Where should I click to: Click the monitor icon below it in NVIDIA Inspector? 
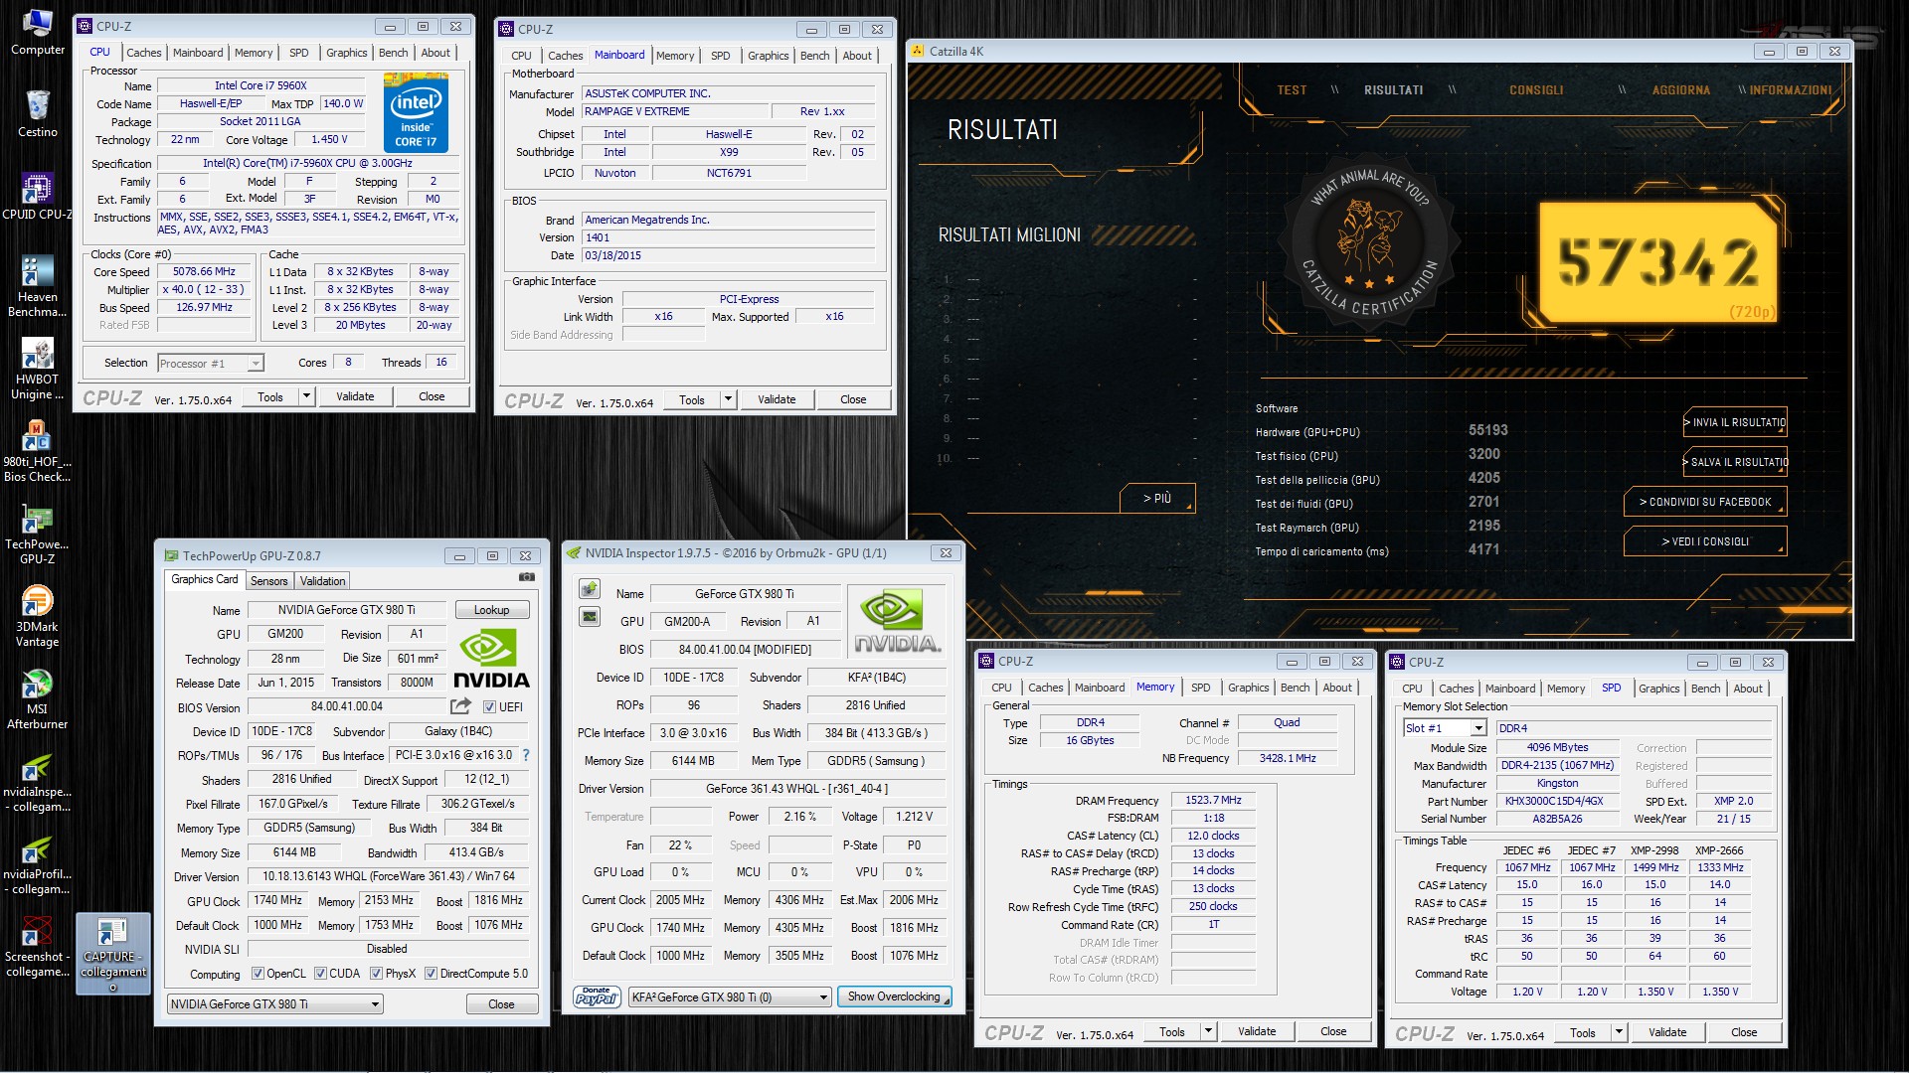tap(590, 617)
